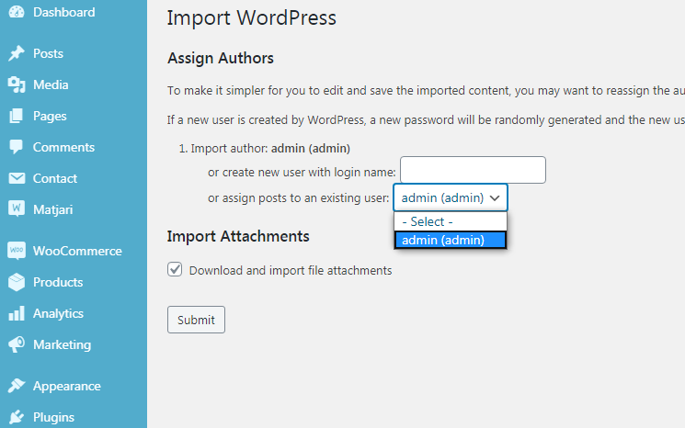Click the Pages icon in sidebar
Viewport: 685px width, 428px height.
[x=17, y=116]
